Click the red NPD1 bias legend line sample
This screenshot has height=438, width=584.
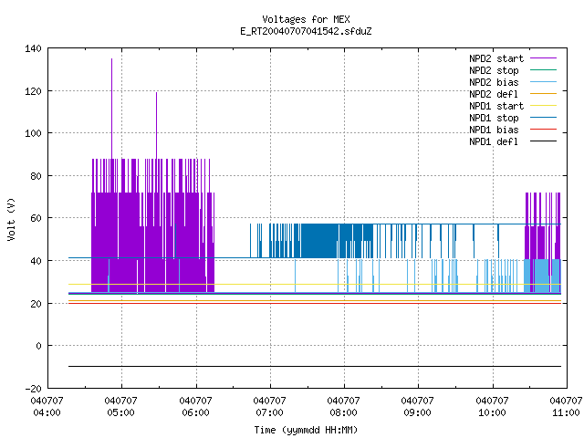tap(543, 130)
